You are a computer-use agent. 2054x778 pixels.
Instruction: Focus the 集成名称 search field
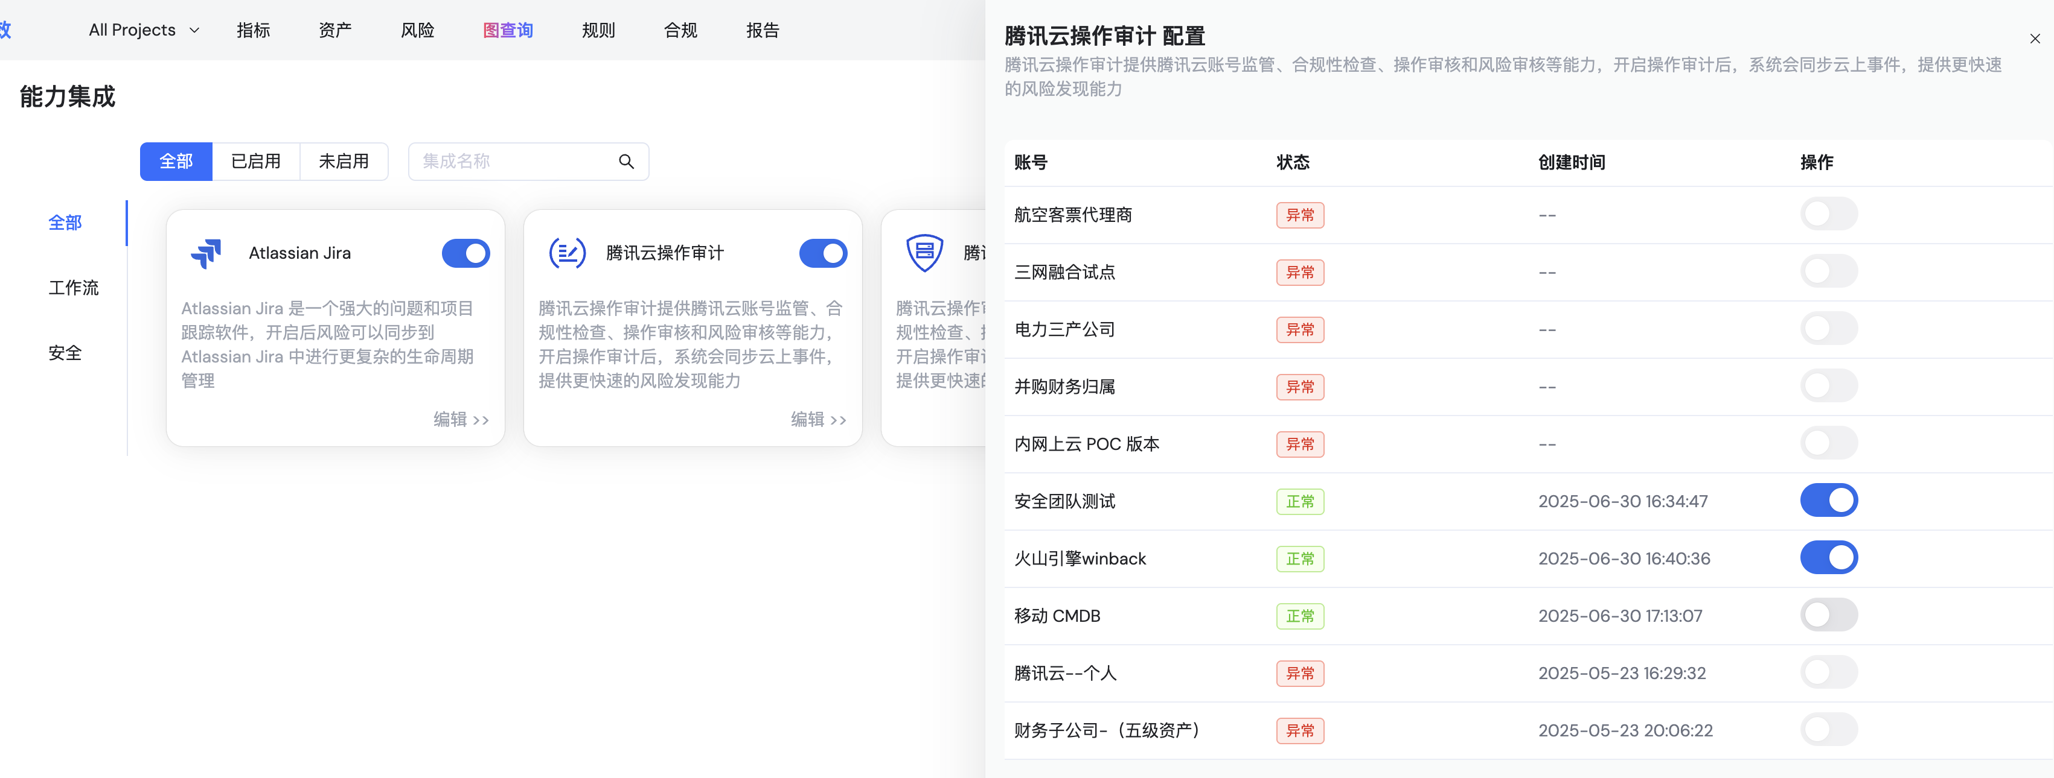pos(514,162)
